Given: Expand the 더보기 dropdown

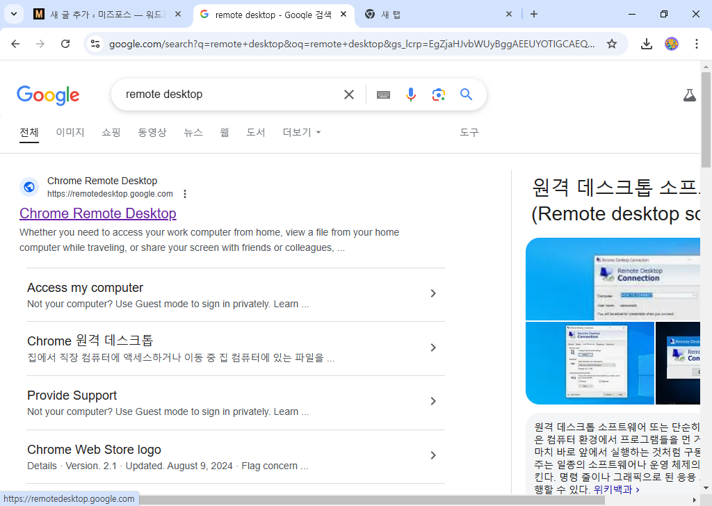Looking at the screenshot, I should [302, 132].
